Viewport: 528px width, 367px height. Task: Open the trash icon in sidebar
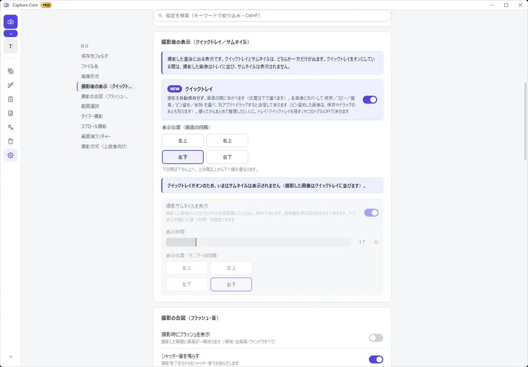click(x=10, y=141)
